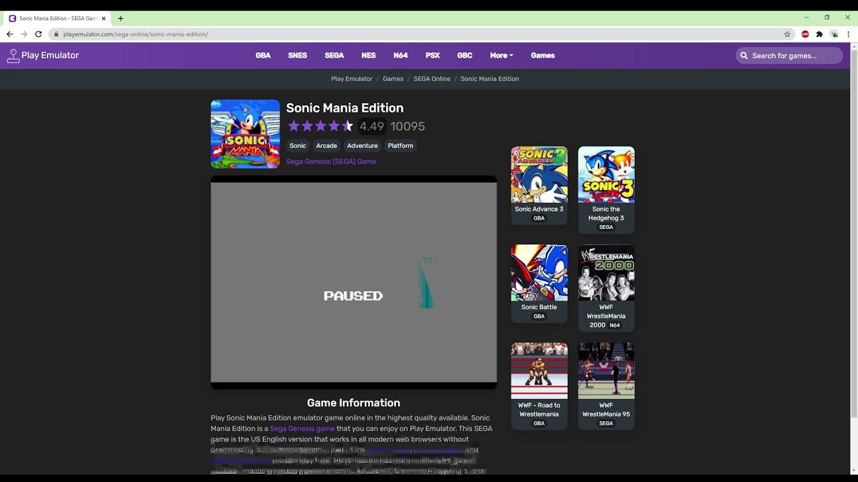The width and height of the screenshot is (858, 482).
Task: Close the Sonic Mania Edition tab
Action: point(103,19)
